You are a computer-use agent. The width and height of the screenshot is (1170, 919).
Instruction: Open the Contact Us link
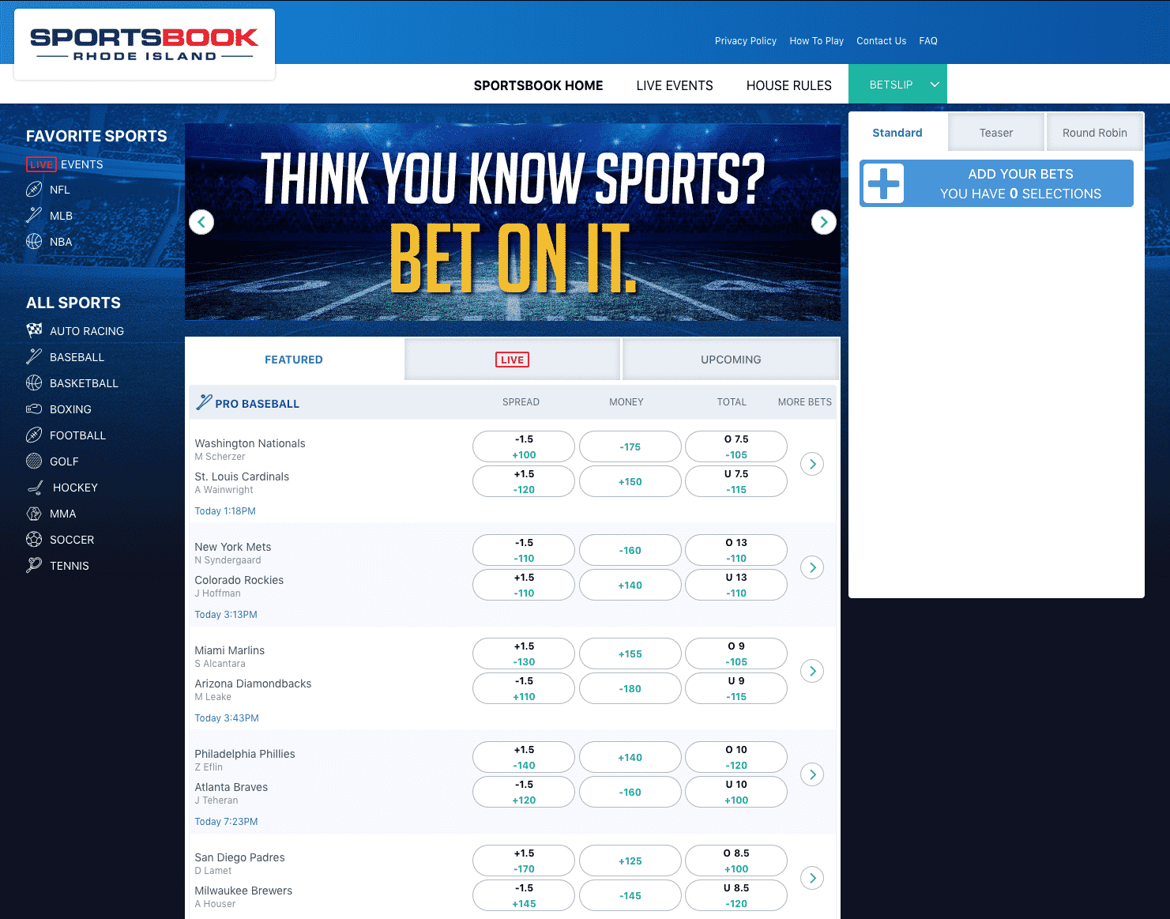click(x=882, y=41)
